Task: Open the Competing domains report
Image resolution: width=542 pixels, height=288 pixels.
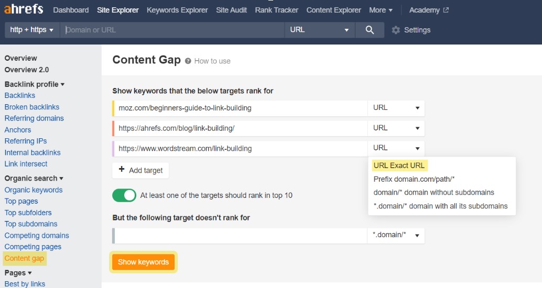Action: (37, 236)
